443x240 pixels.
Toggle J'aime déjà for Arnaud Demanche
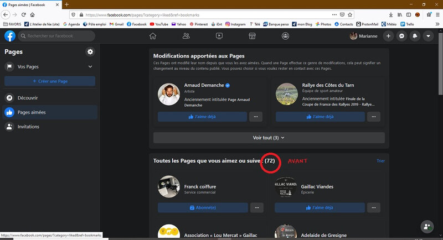pyautogui.click(x=202, y=117)
